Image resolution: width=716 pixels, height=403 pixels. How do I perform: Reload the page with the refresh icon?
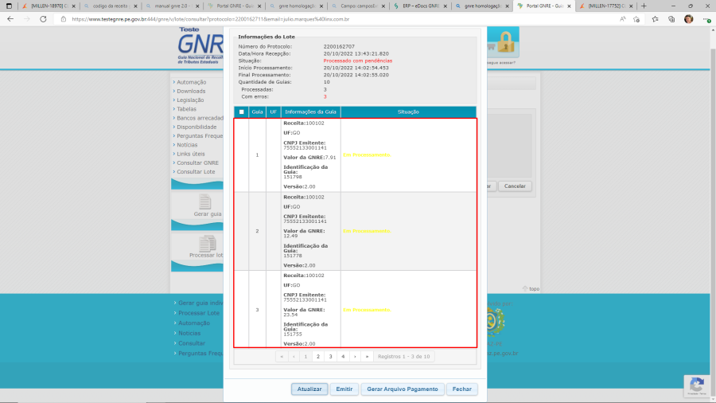click(x=43, y=19)
